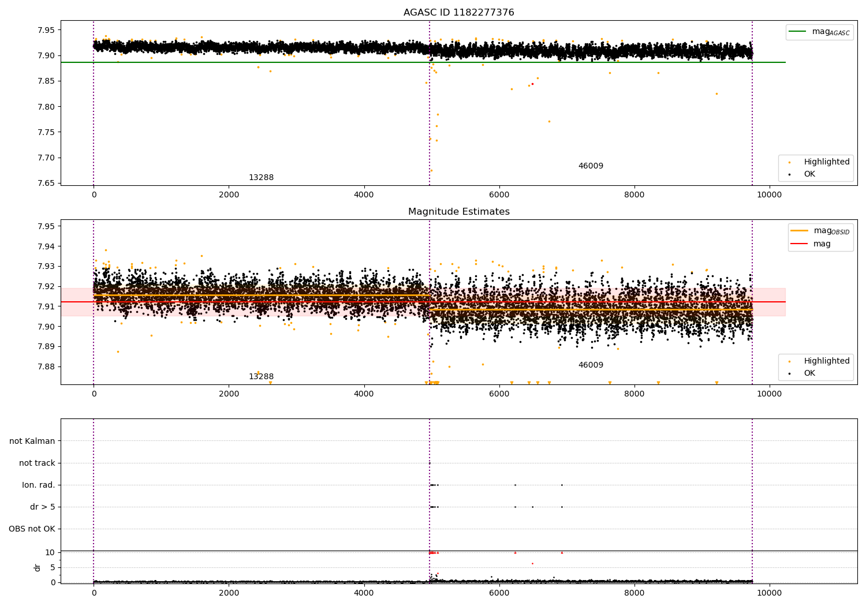
Task: Click the "7.75" y-axis tick in top panel
Action: pos(46,132)
